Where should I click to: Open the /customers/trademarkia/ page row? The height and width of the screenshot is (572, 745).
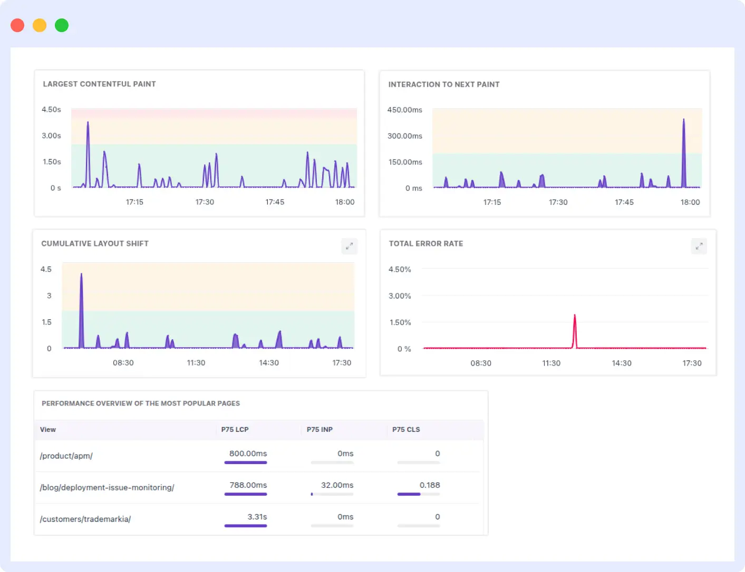click(x=85, y=519)
